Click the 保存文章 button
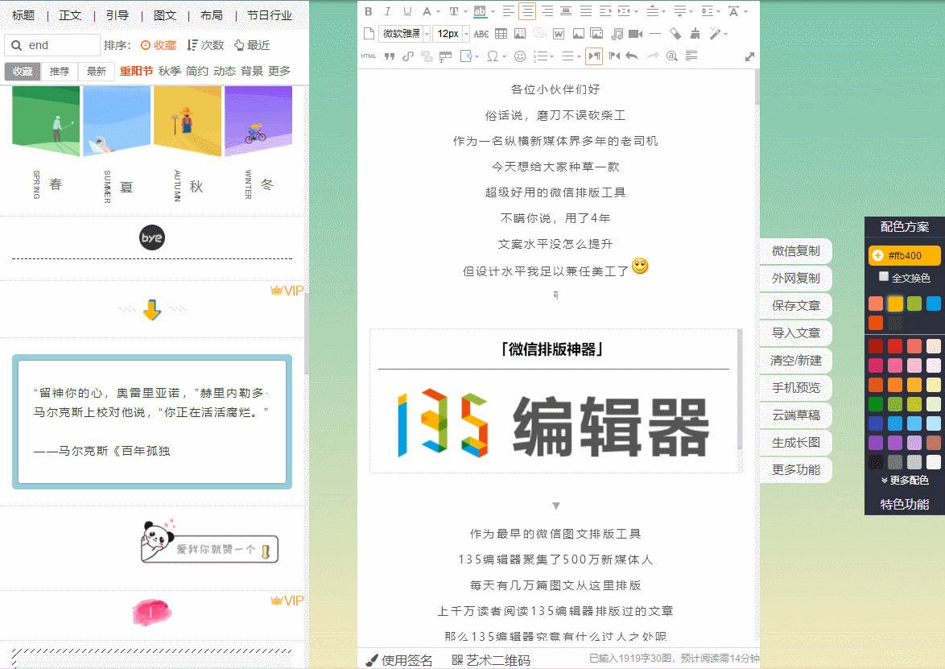This screenshot has width=945, height=669. point(795,306)
